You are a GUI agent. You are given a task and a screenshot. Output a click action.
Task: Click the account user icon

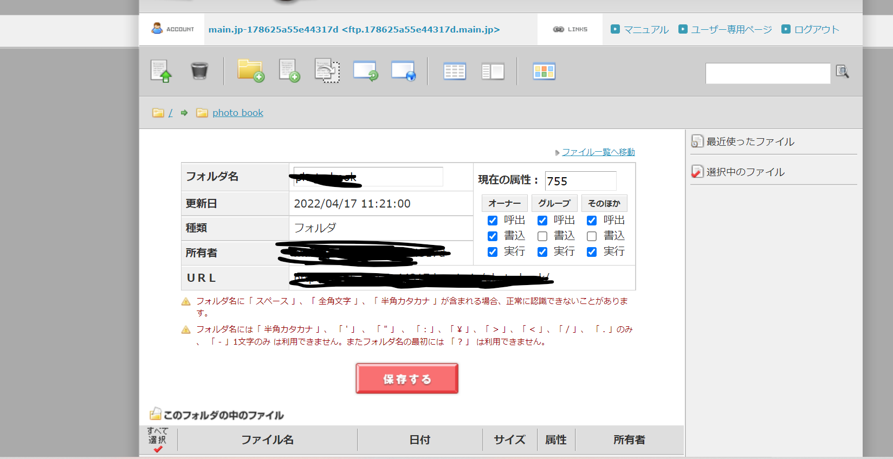157,28
